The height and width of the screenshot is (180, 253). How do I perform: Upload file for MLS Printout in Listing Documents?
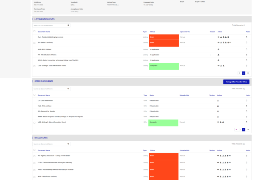(218, 49)
